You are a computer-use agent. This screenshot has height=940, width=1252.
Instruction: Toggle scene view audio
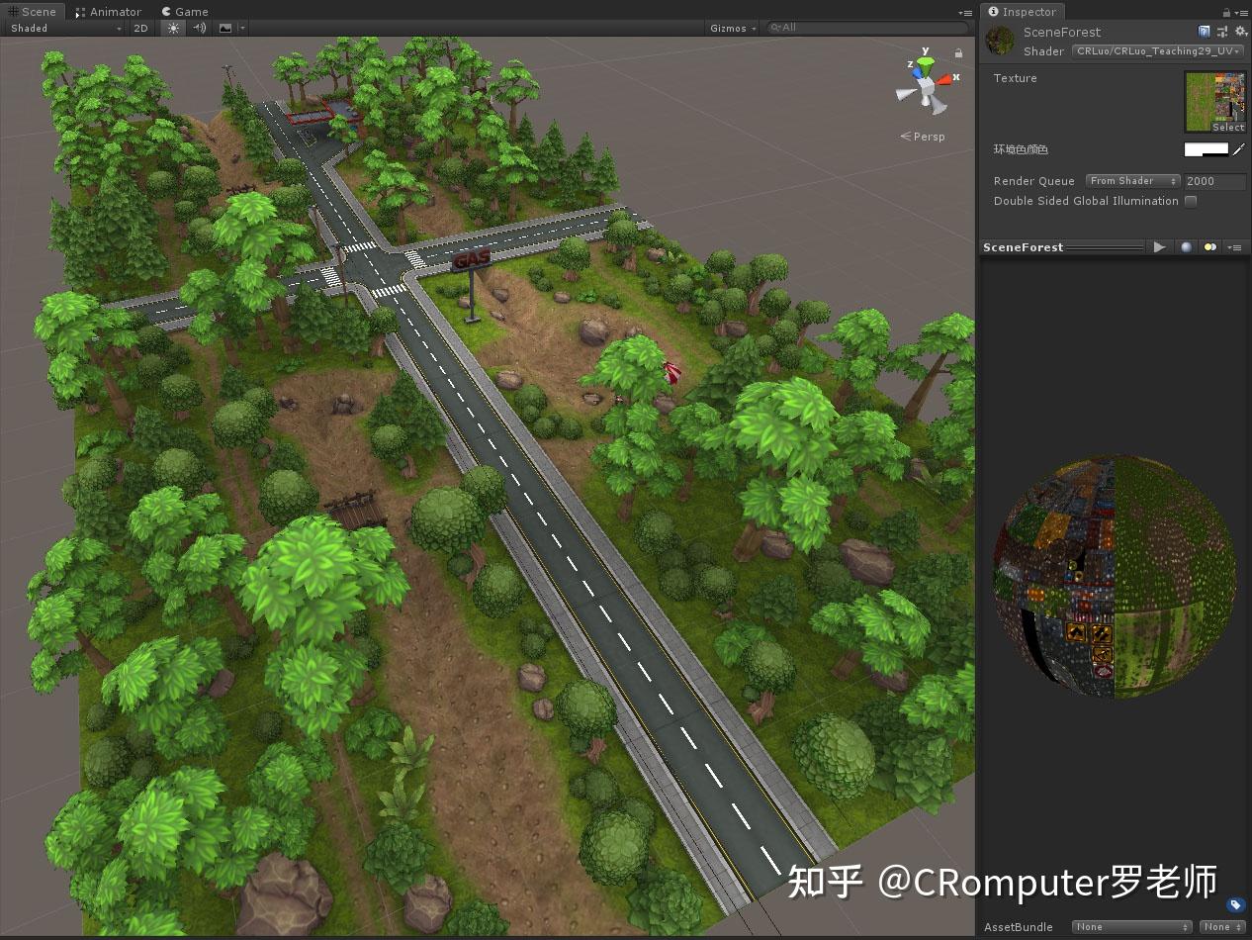point(201,29)
